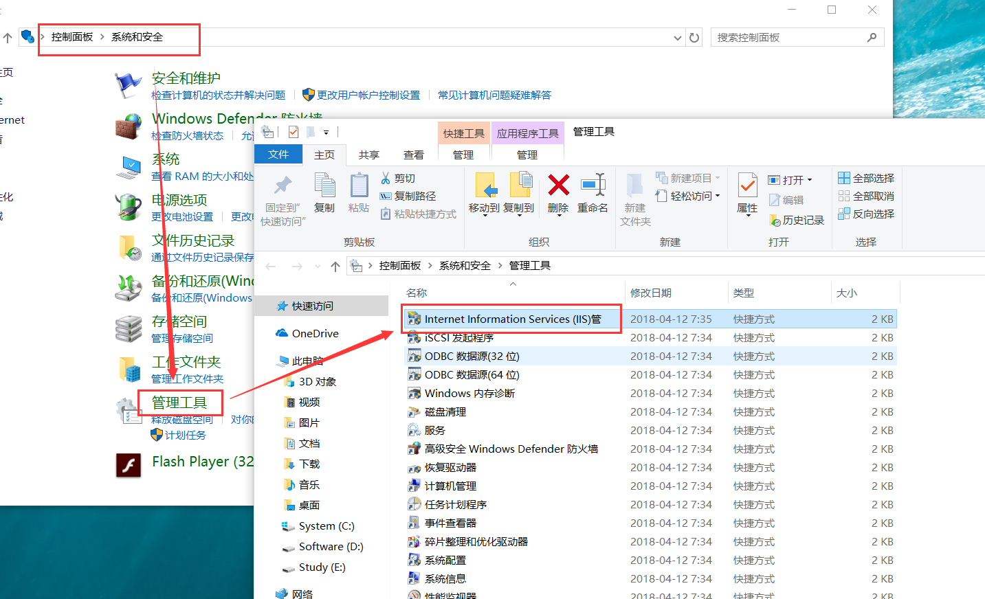Click the Delete red X icon
The height and width of the screenshot is (599, 985).
[x=558, y=185]
